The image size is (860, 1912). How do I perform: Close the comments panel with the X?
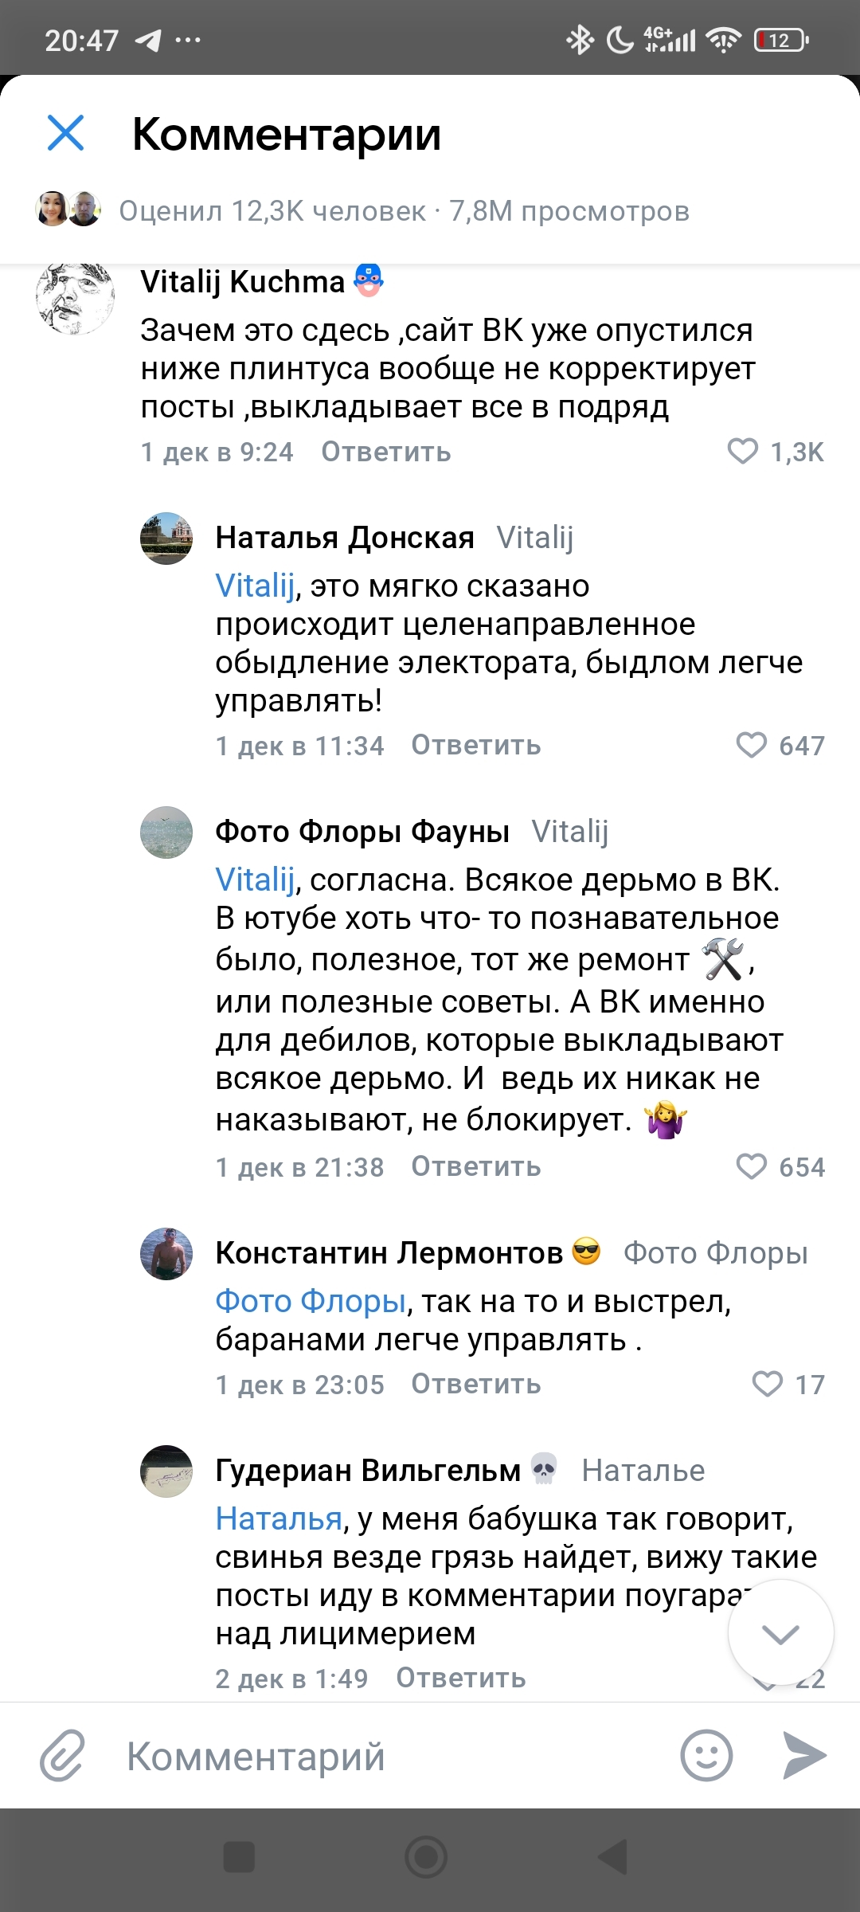[65, 132]
